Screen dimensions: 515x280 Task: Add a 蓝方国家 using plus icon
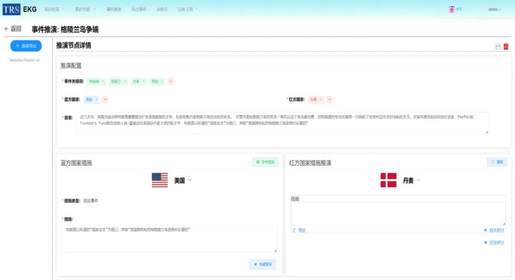(105, 100)
